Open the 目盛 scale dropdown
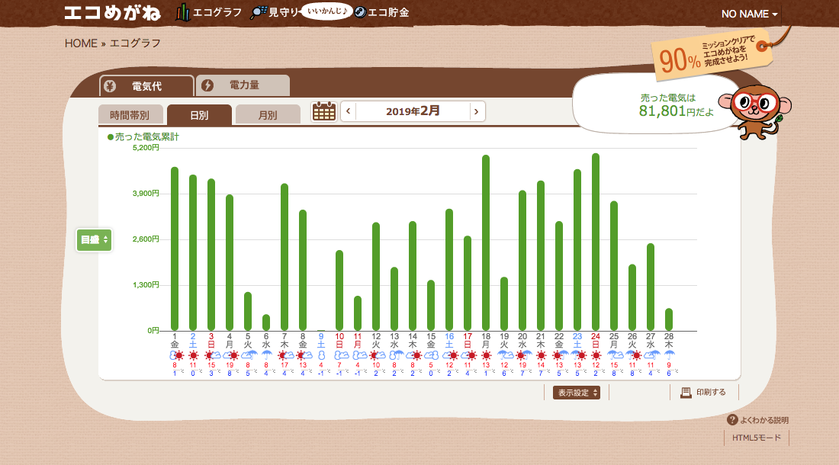 click(94, 240)
